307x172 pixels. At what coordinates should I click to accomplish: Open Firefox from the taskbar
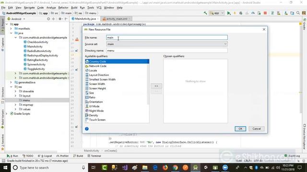coord(165,168)
